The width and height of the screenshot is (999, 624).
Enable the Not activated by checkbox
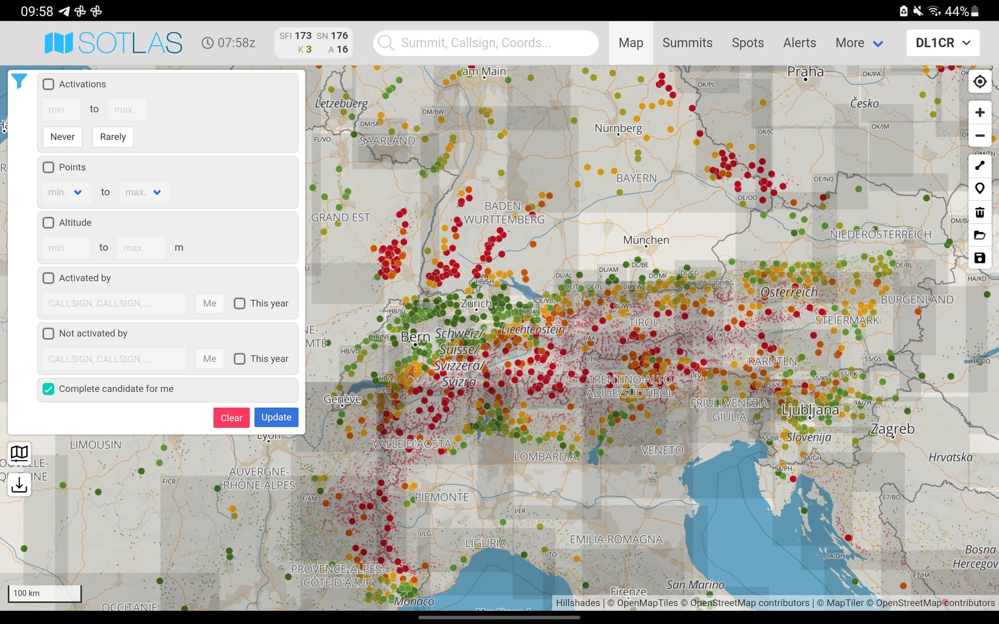click(x=48, y=333)
